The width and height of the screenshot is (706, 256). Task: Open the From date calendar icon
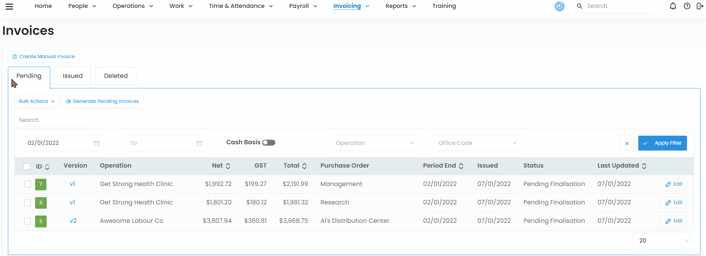tap(97, 143)
